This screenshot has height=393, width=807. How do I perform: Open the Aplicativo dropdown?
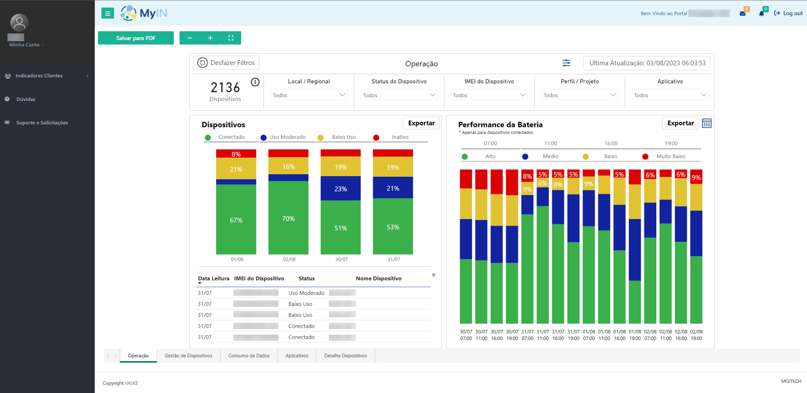pos(670,95)
